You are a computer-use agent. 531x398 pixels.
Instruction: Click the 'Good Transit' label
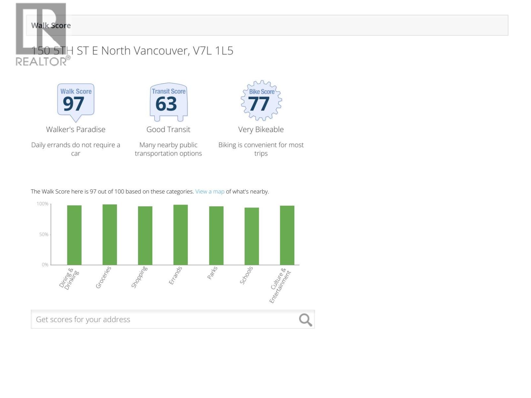(168, 130)
